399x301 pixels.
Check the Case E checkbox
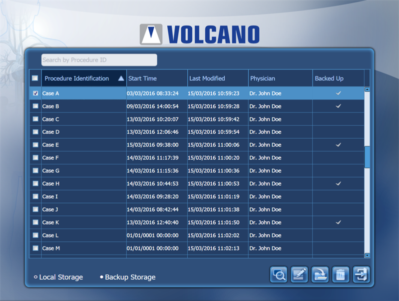point(35,145)
